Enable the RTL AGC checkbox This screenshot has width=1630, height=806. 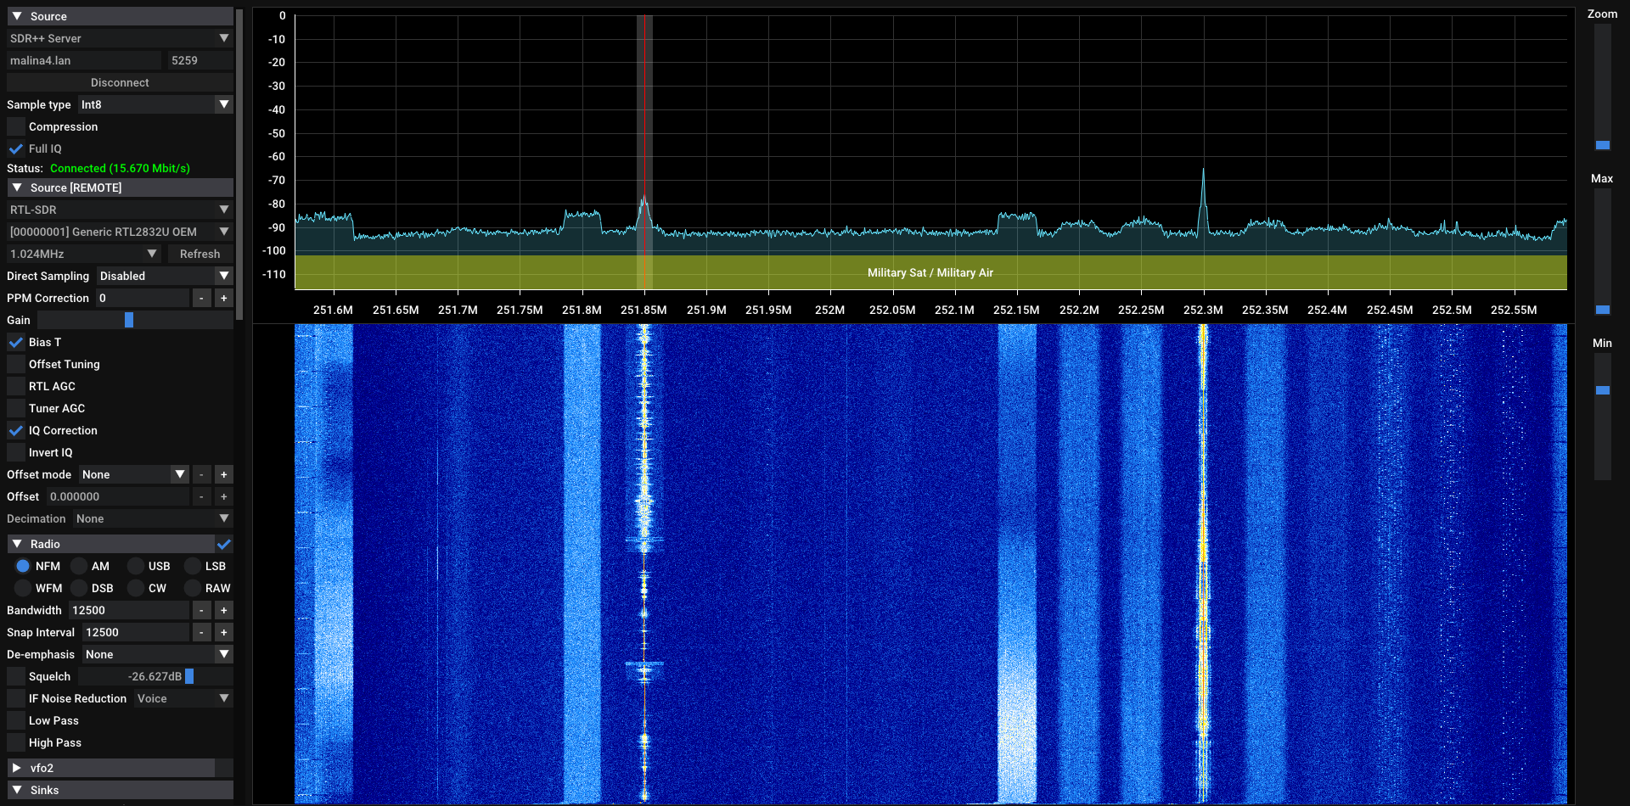point(16,386)
